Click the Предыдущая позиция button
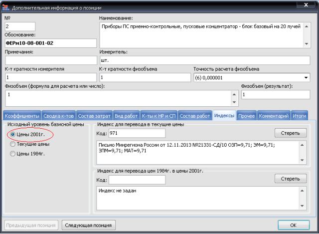Image resolution: width=319 pixels, height=234 pixels. click(x=31, y=225)
